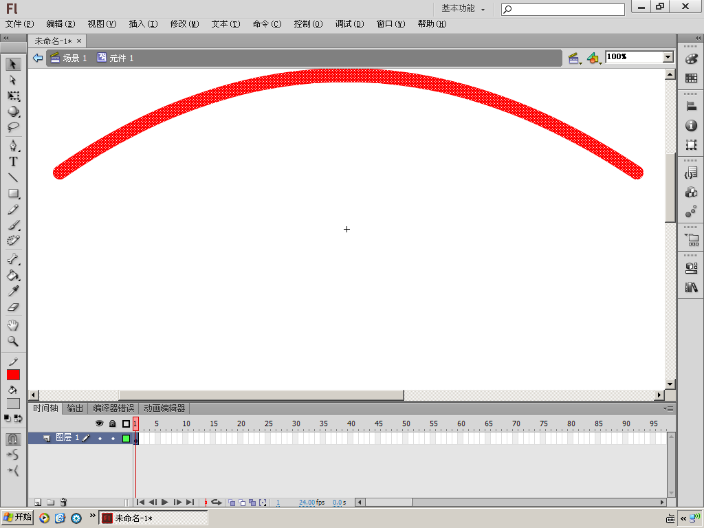704x528 pixels.
Task: Select the Paint Bucket tool
Action: coord(13,275)
